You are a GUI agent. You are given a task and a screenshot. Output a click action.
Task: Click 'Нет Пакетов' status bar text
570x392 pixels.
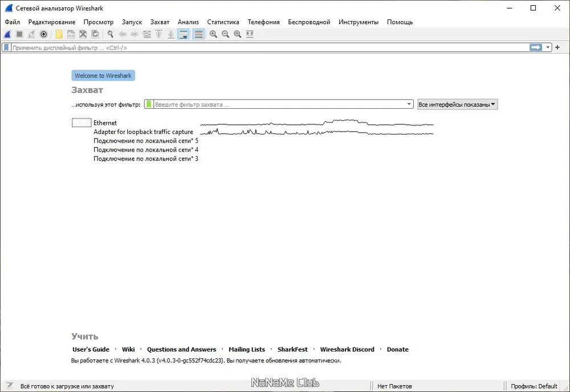(x=394, y=386)
